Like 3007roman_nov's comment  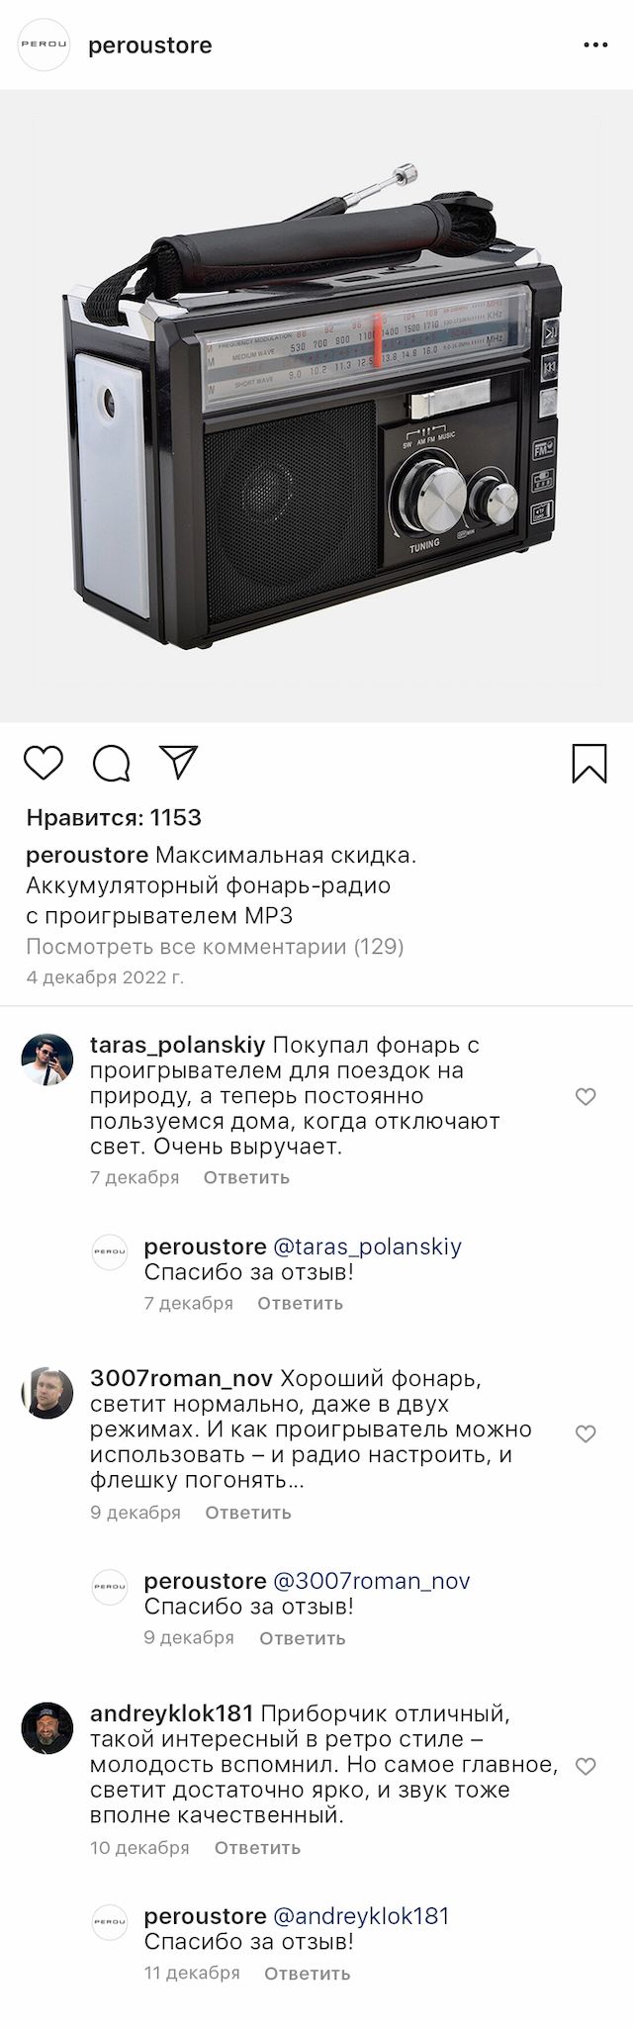(586, 1433)
